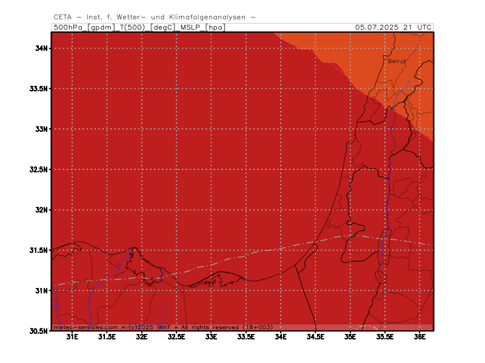Click the 35E longitude label

coord(350,337)
